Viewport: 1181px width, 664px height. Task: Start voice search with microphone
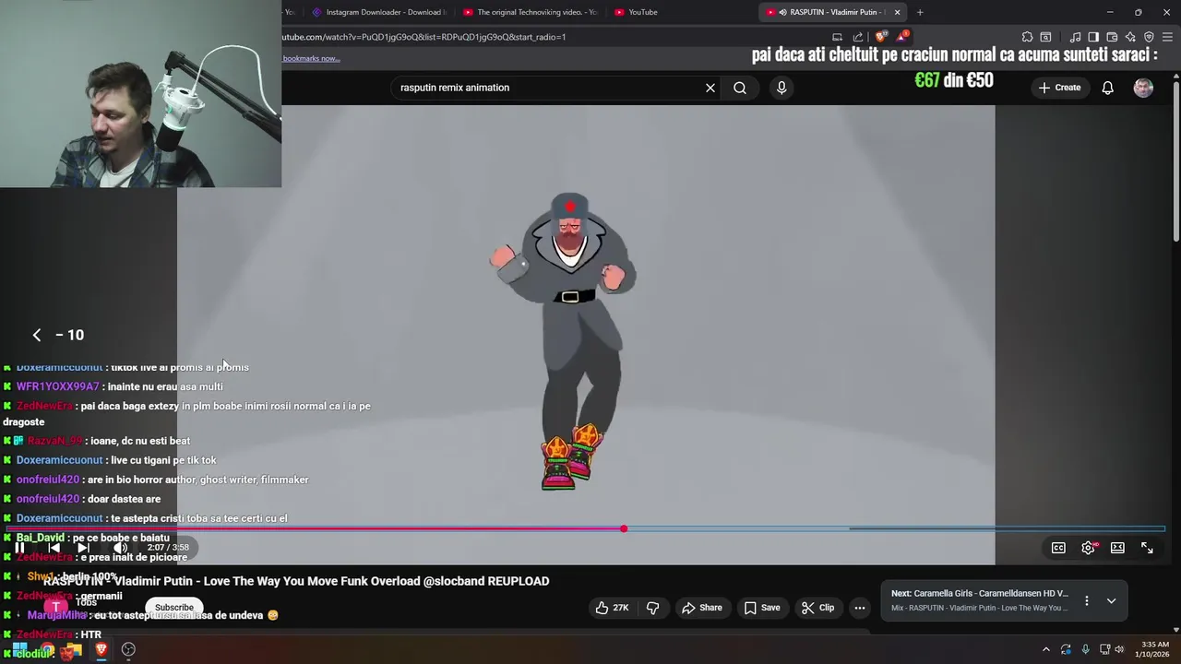(781, 88)
